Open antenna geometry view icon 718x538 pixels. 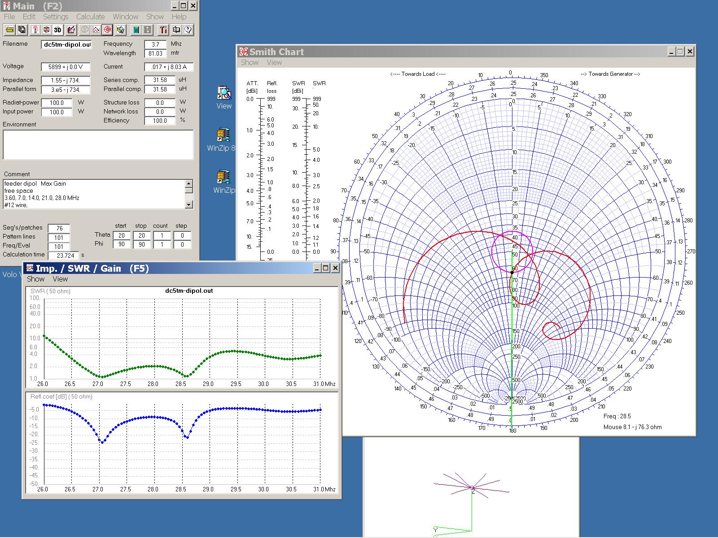[x=35, y=30]
